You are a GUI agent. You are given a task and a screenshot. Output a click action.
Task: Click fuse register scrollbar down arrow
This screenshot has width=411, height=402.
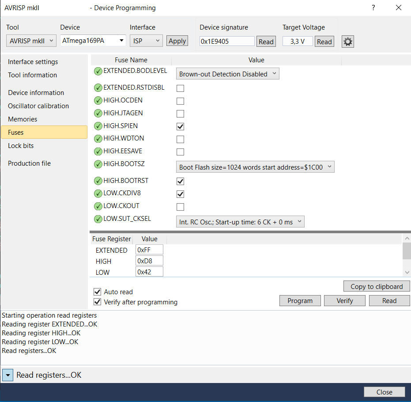tap(407, 272)
